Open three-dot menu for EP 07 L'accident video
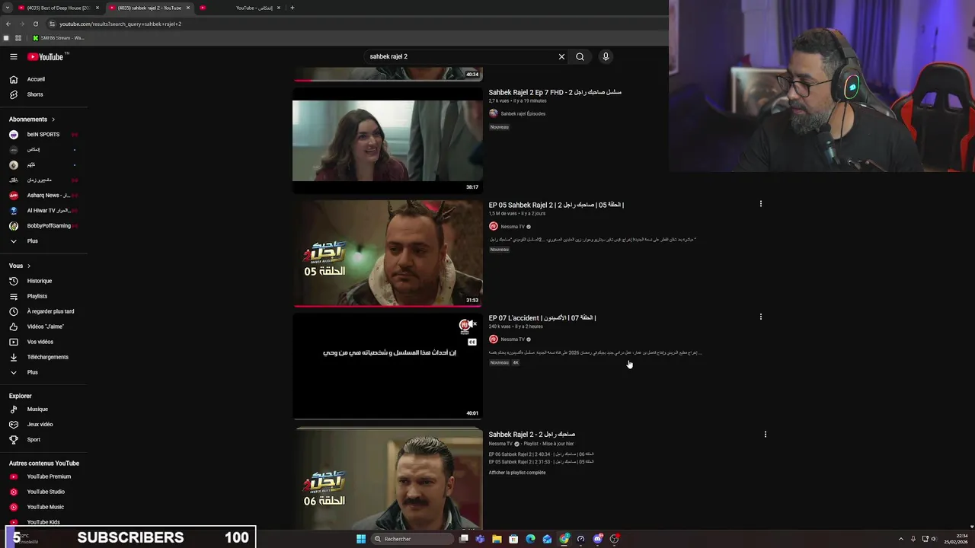This screenshot has height=548, width=975. [760, 317]
